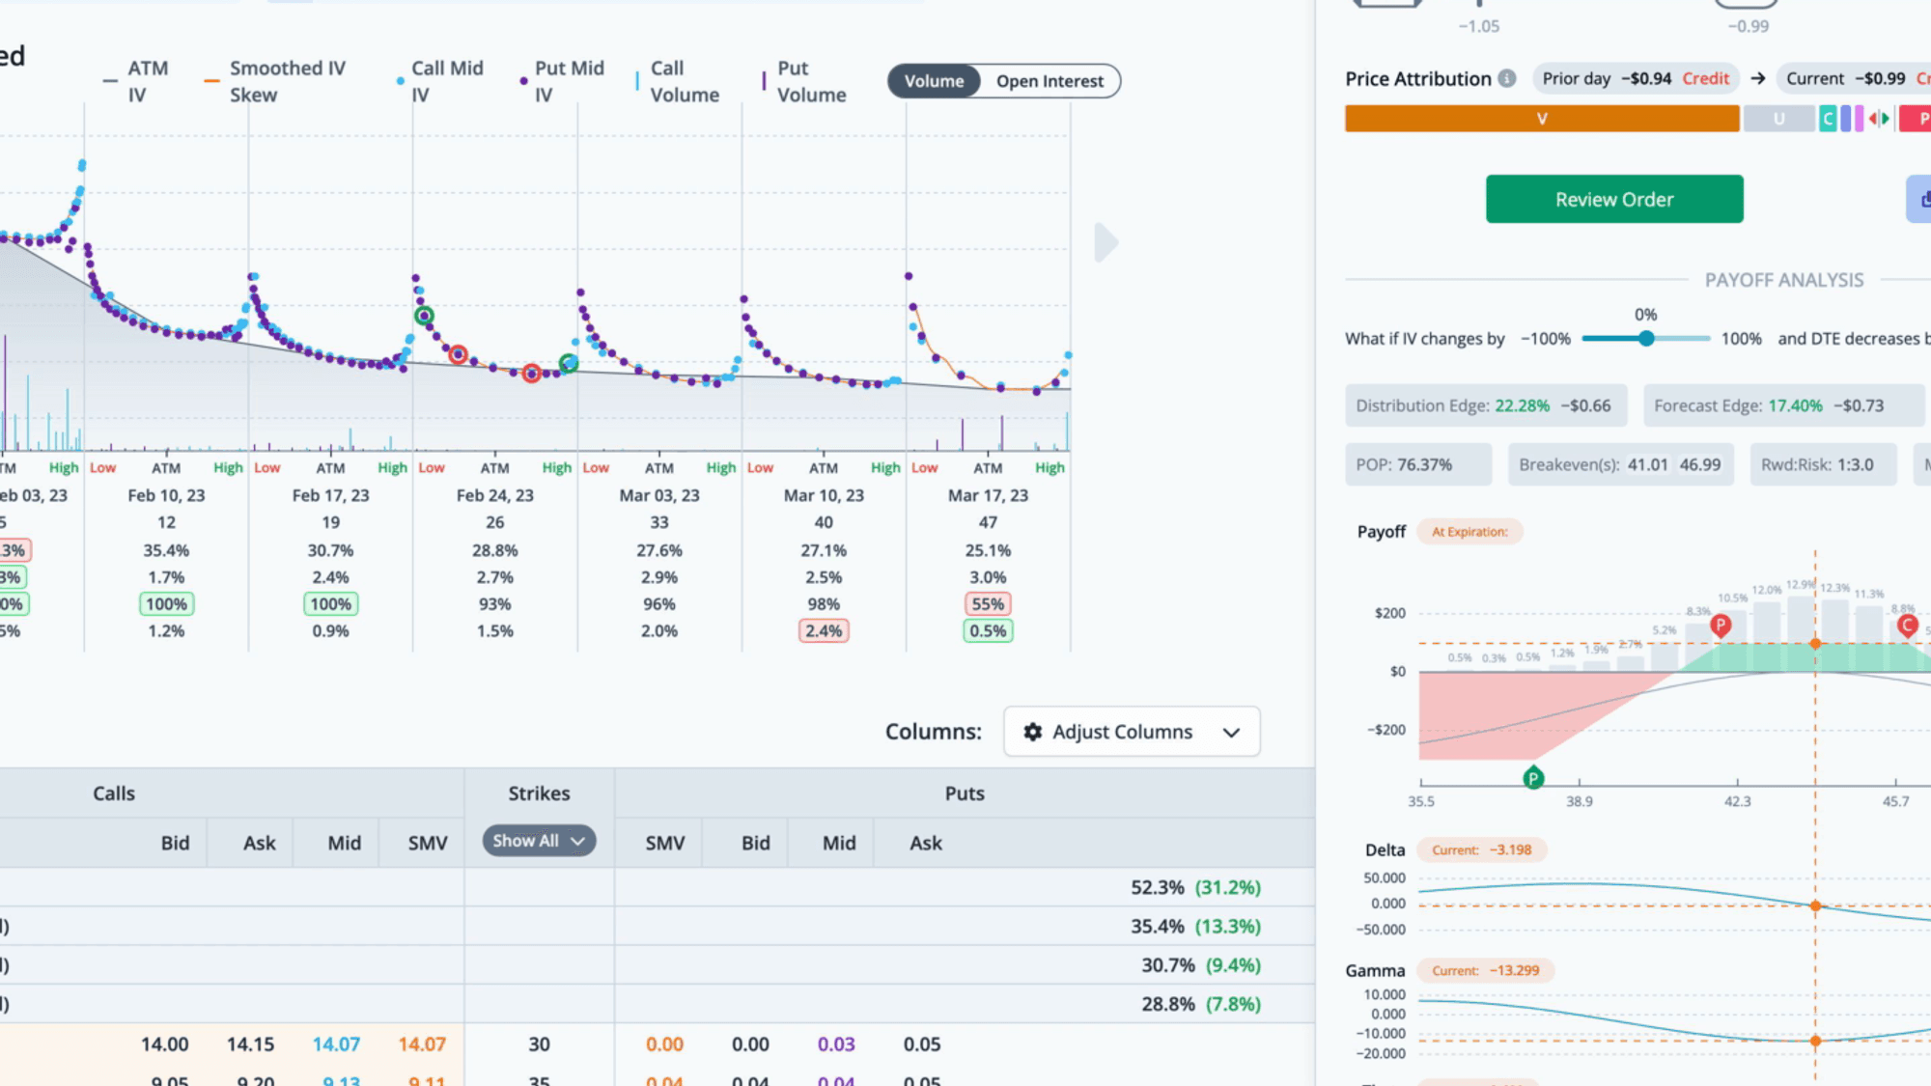Click the Price Attribution info icon
1931x1086 pixels.
[x=1507, y=79]
